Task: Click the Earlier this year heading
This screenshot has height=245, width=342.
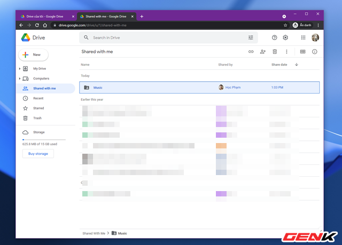Action: [92, 99]
